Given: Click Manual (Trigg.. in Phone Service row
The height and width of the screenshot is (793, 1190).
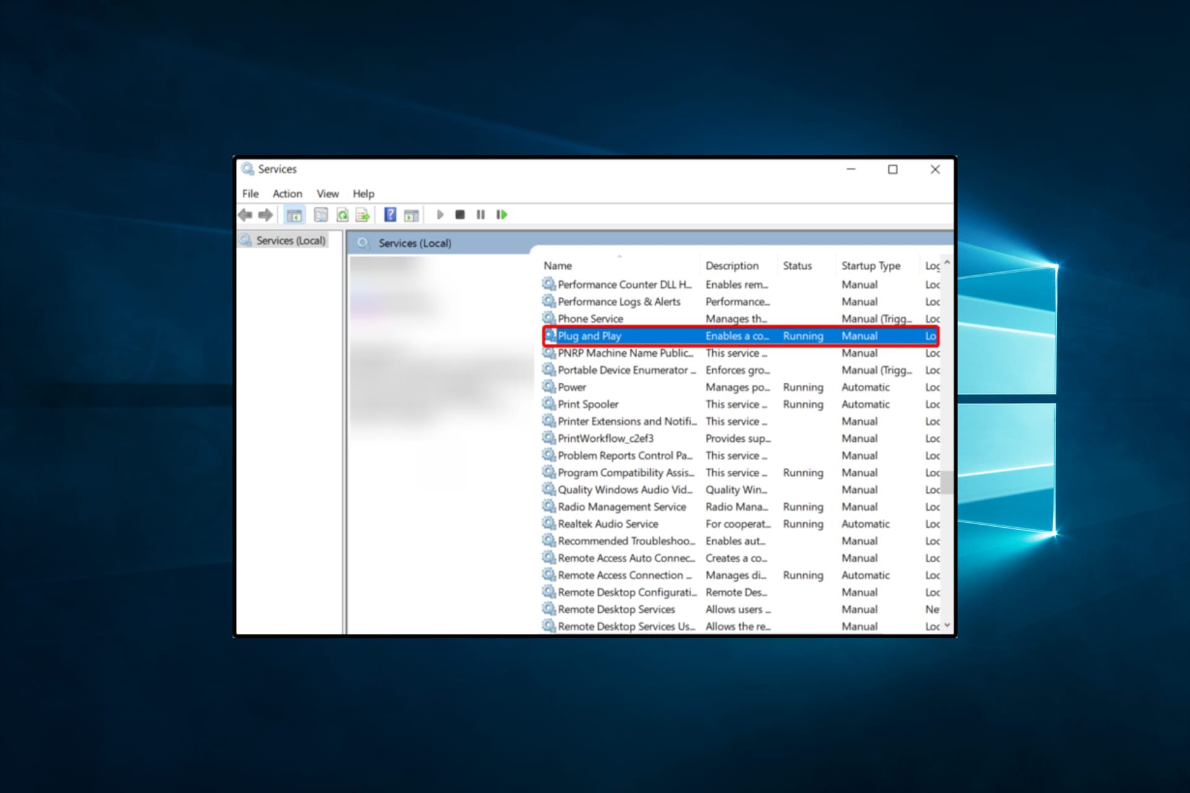Looking at the screenshot, I should tap(876, 318).
